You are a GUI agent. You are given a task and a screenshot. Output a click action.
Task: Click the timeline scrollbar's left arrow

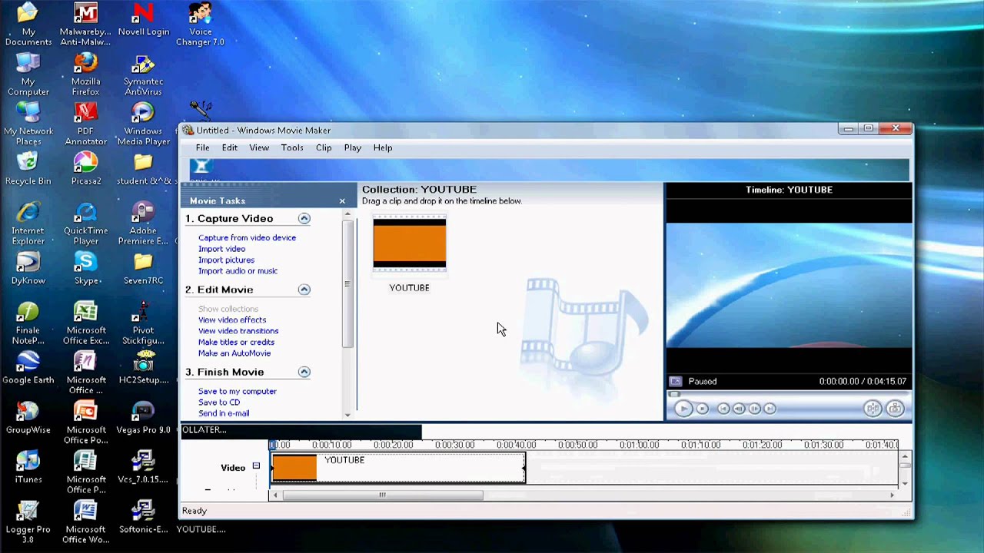tap(274, 495)
